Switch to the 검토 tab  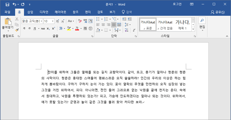[x=100, y=12]
